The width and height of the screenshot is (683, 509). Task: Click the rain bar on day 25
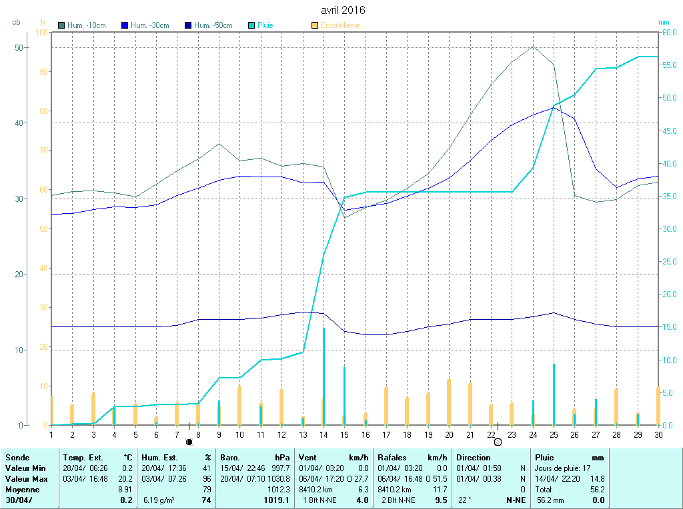point(554,394)
